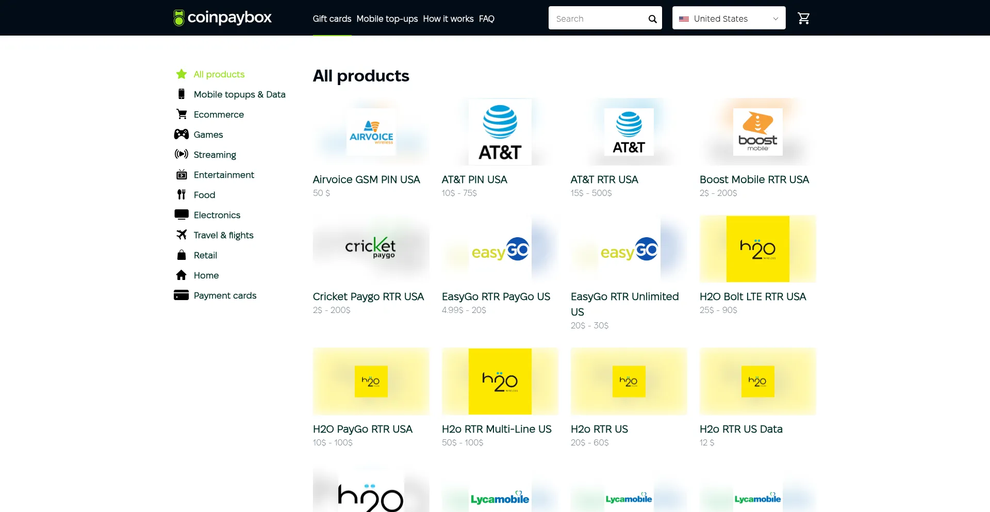Open the H2o RTR Multi-Line US image

[x=500, y=382]
